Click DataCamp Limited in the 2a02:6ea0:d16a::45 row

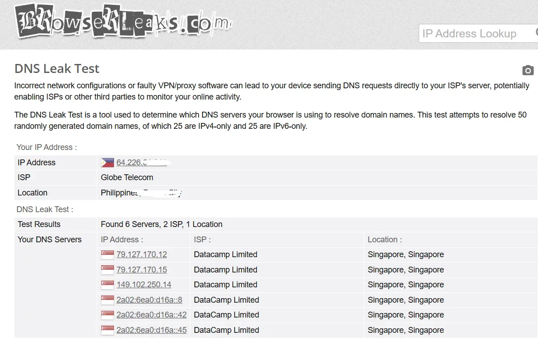(226, 330)
